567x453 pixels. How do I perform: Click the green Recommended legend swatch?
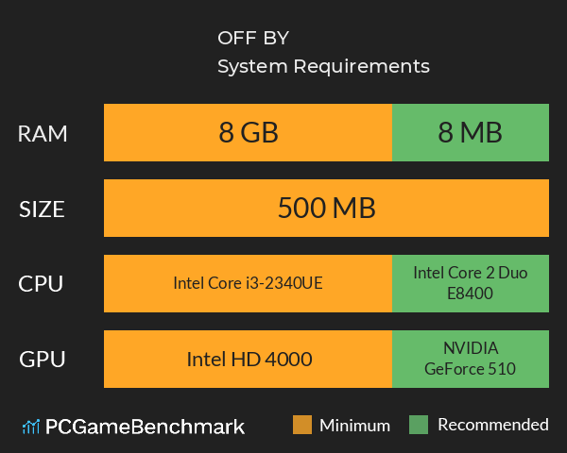[421, 425]
